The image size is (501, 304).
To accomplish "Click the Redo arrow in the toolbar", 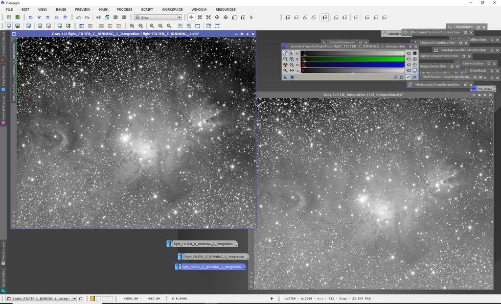I will point(87,18).
